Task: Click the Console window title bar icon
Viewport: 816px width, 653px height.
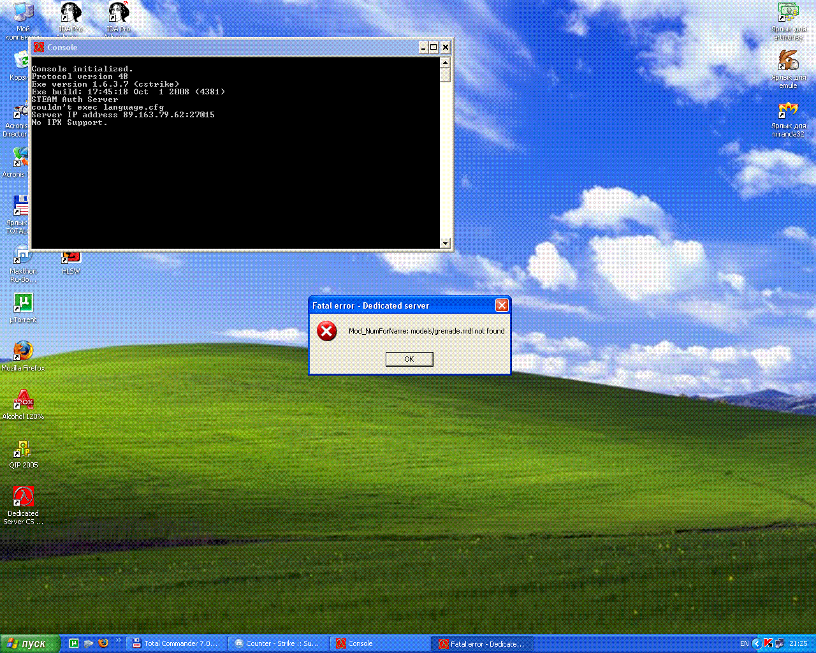Action: click(x=39, y=47)
